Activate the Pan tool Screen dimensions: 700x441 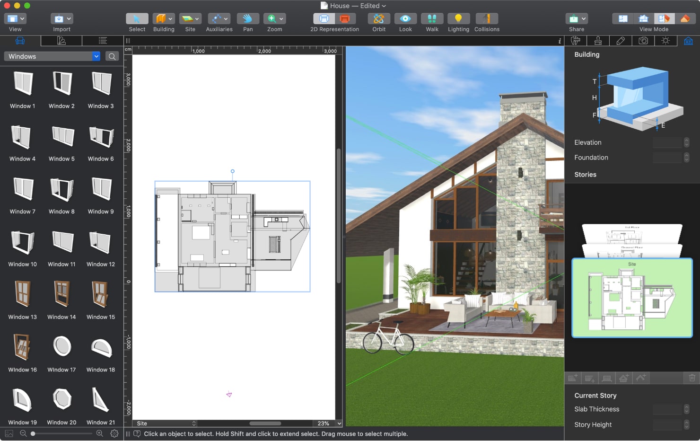[x=247, y=19]
